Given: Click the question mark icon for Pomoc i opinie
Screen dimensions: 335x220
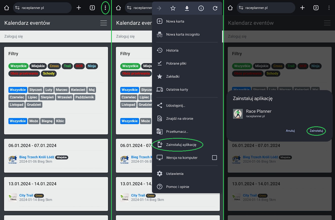Looking at the screenshot, I should (x=160, y=187).
